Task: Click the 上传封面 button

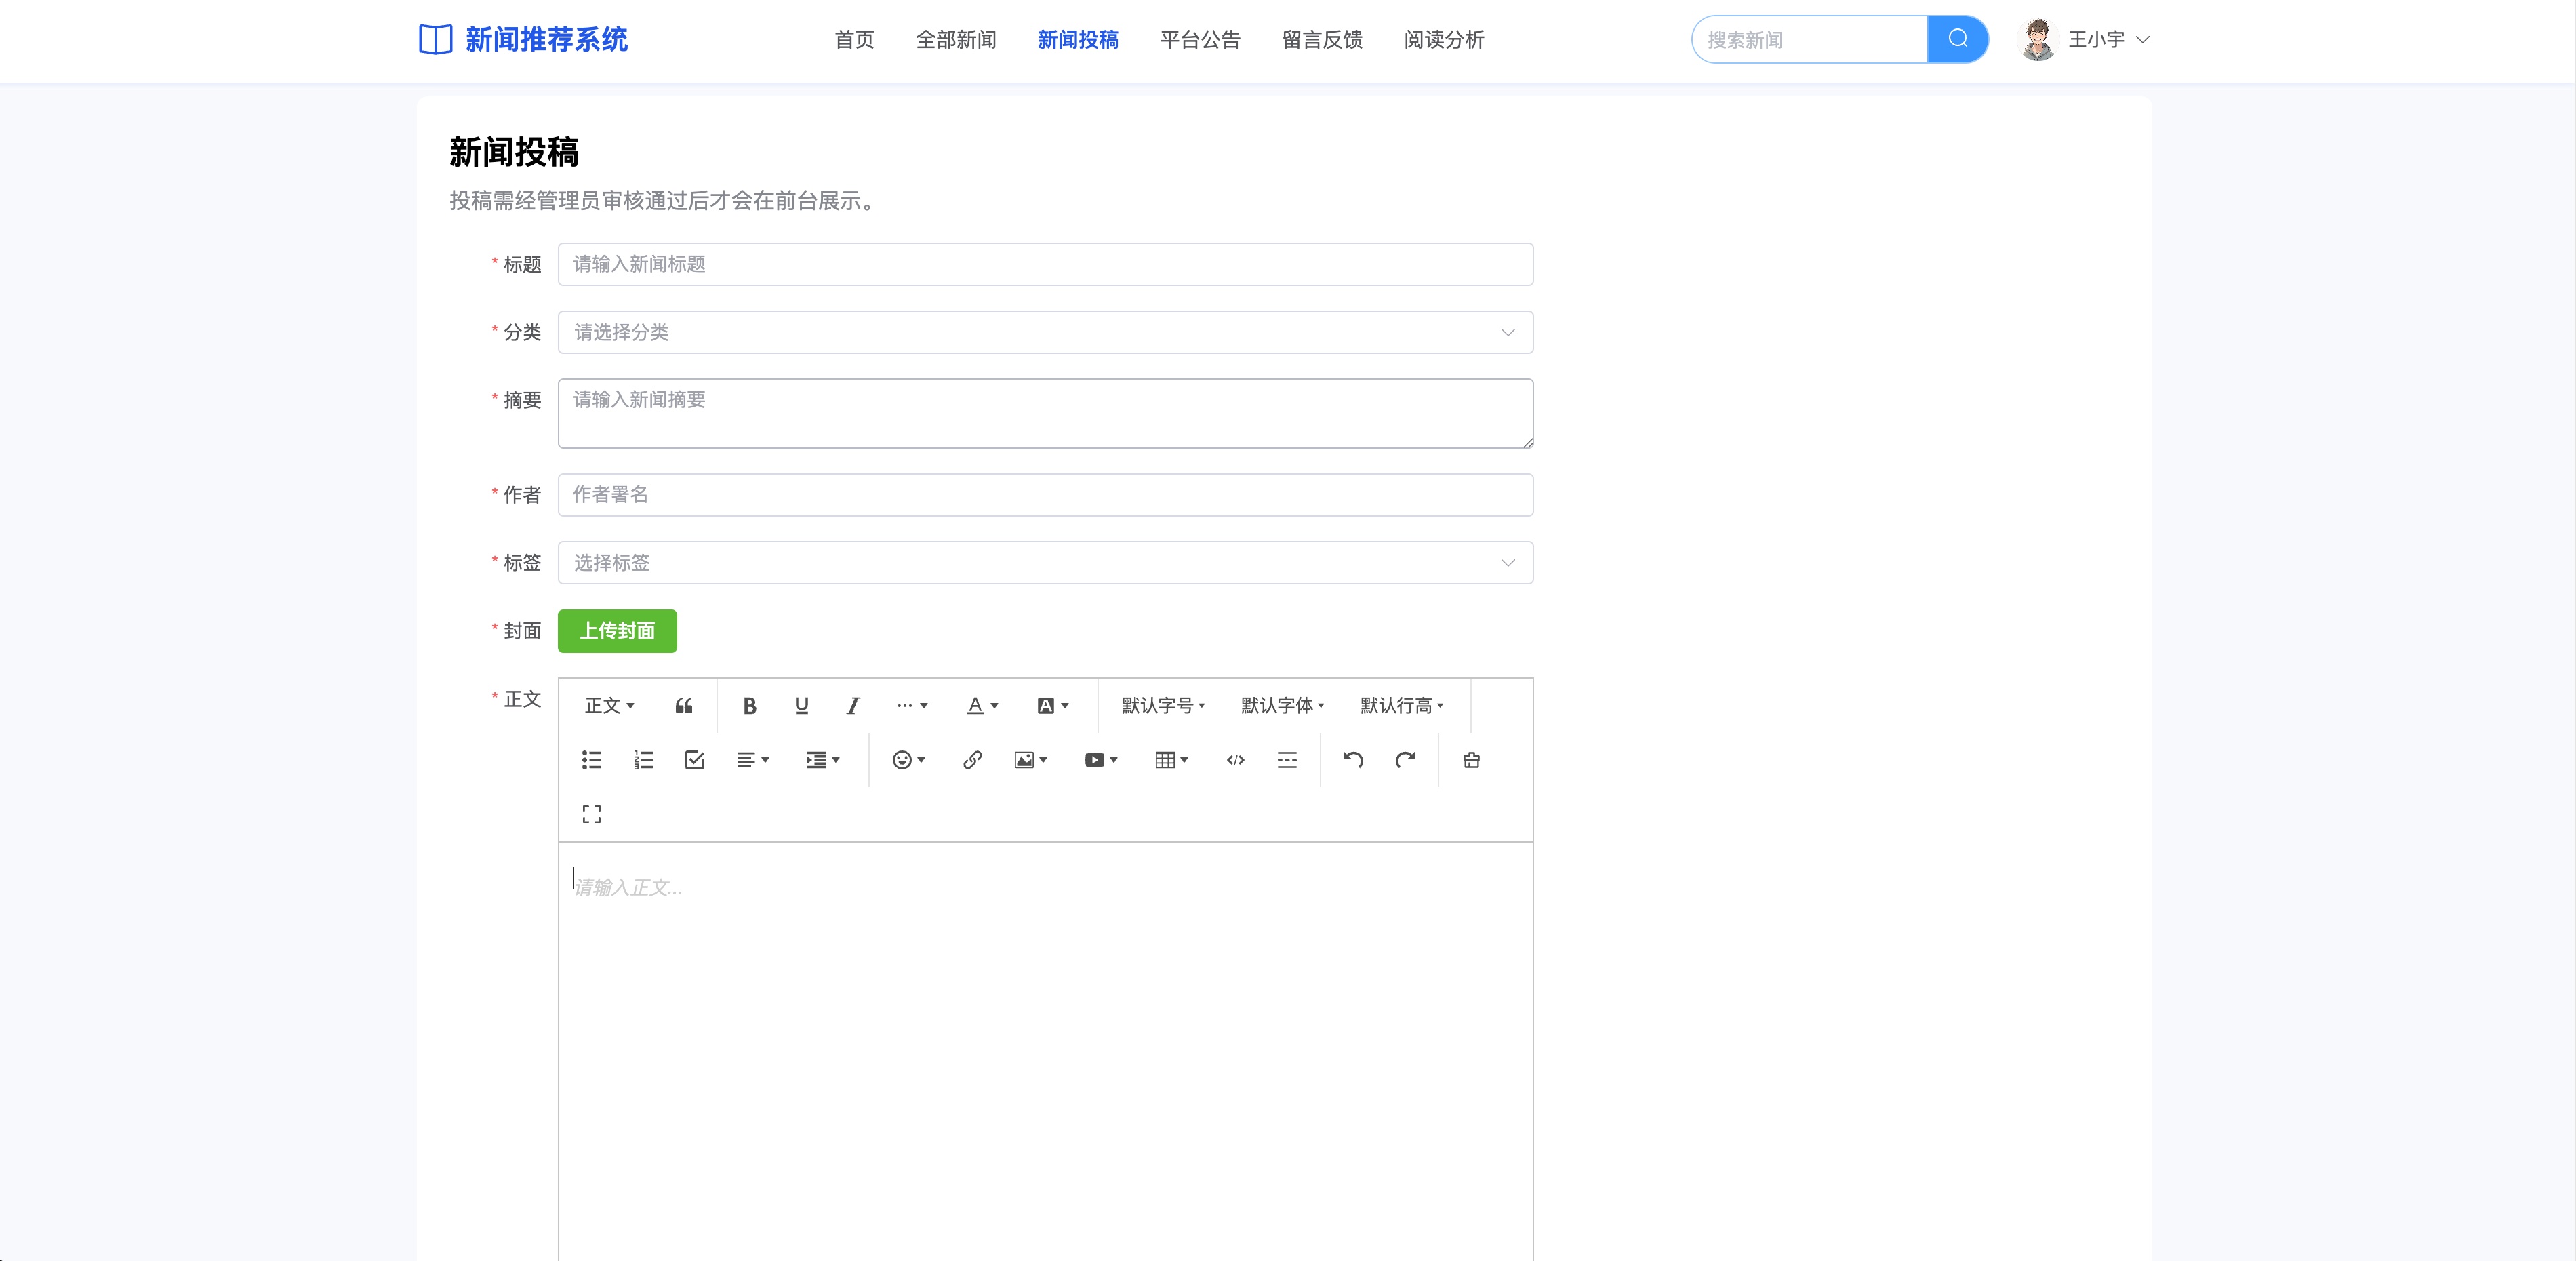Action: pos(617,631)
